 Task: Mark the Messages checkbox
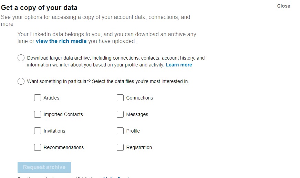click(120, 114)
